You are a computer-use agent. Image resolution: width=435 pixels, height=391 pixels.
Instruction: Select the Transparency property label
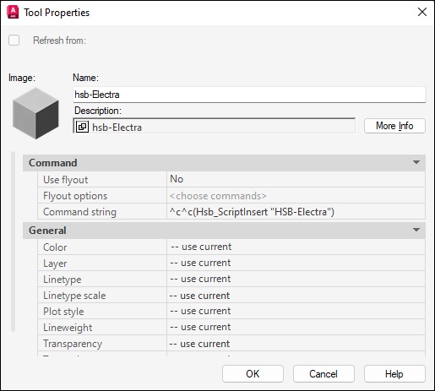point(73,344)
